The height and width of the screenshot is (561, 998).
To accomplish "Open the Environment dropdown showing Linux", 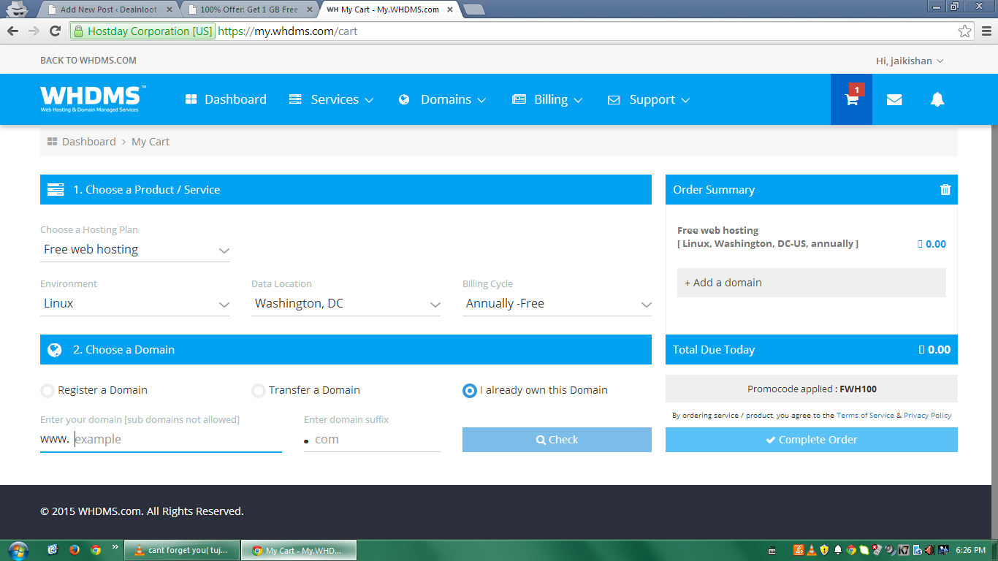I will click(x=135, y=304).
